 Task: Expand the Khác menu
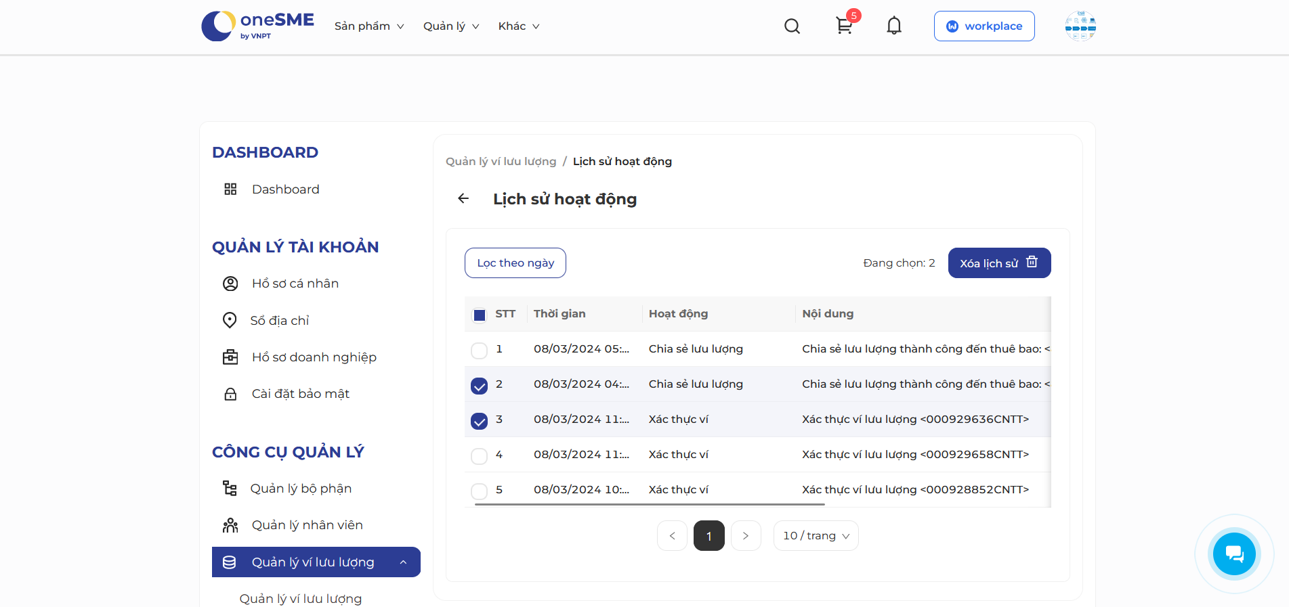coord(519,26)
